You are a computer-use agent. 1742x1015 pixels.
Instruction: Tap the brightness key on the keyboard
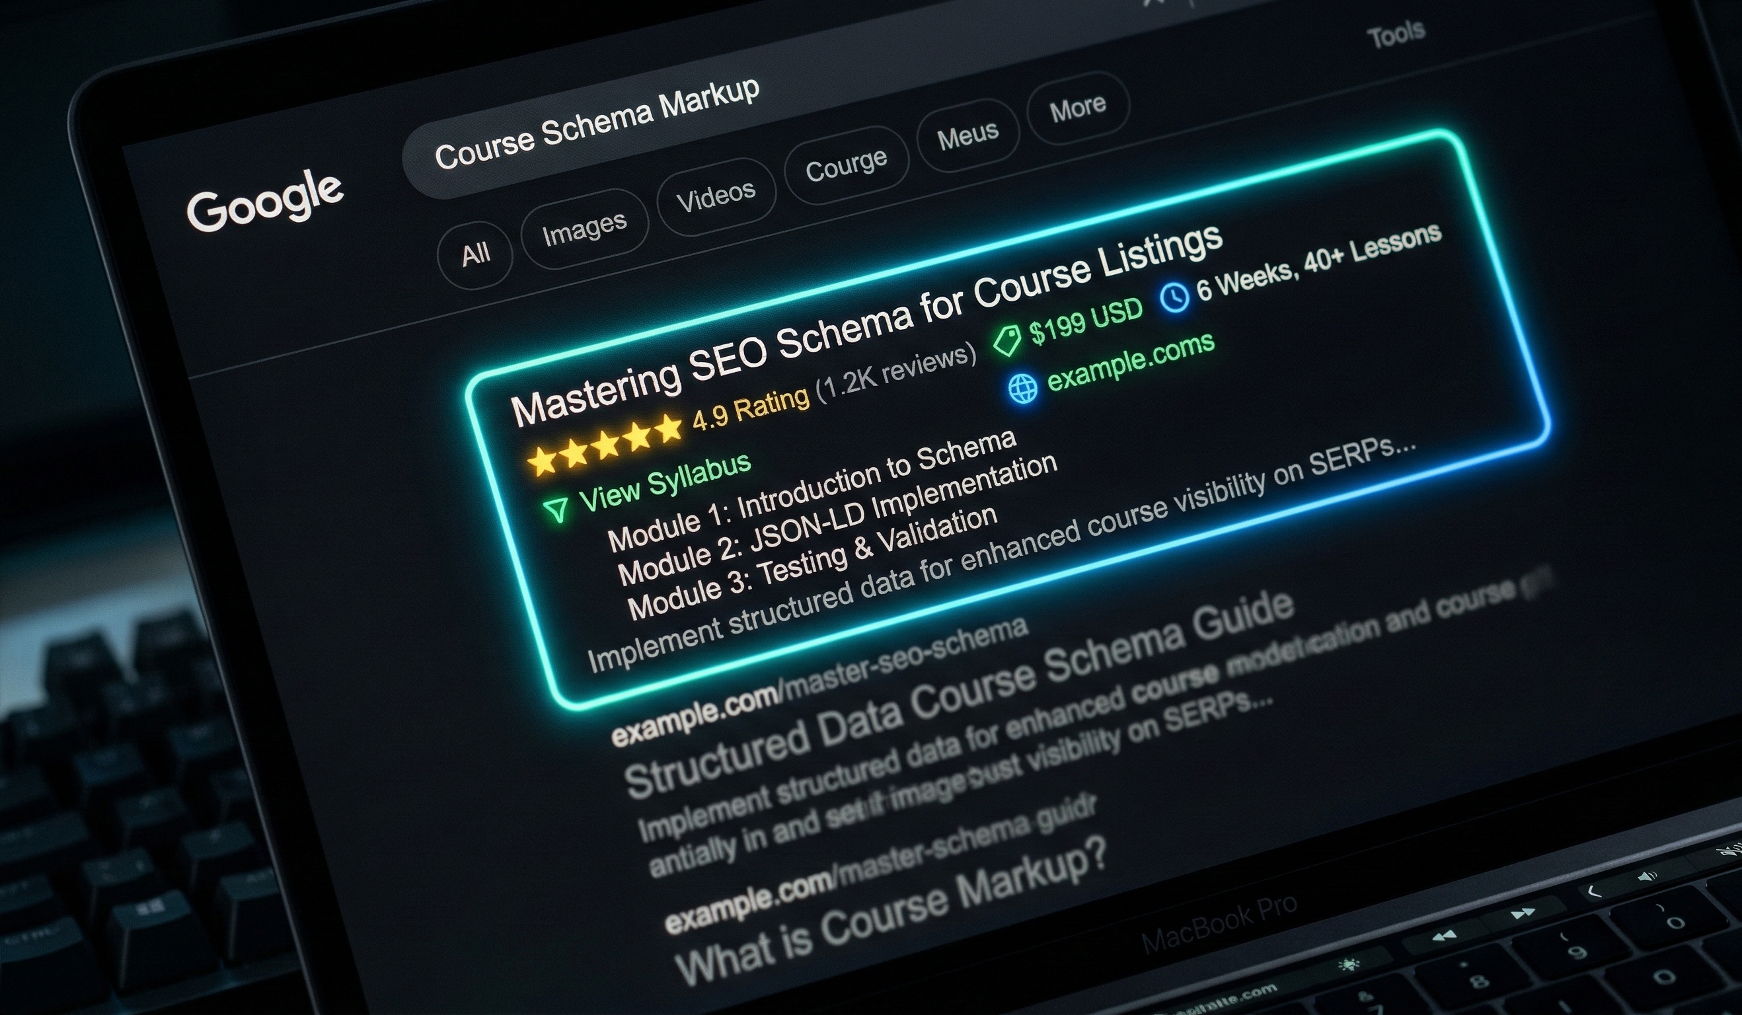pyautogui.click(x=1349, y=964)
